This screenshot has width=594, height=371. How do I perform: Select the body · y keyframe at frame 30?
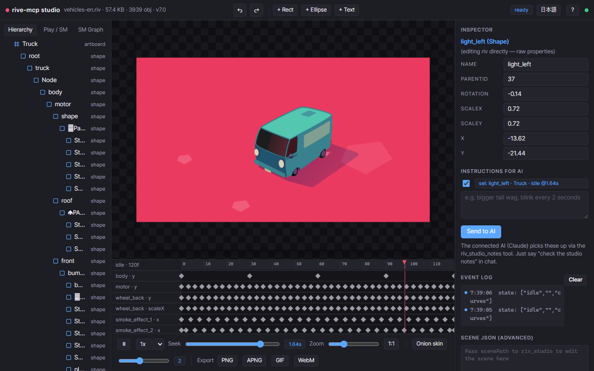250,276
